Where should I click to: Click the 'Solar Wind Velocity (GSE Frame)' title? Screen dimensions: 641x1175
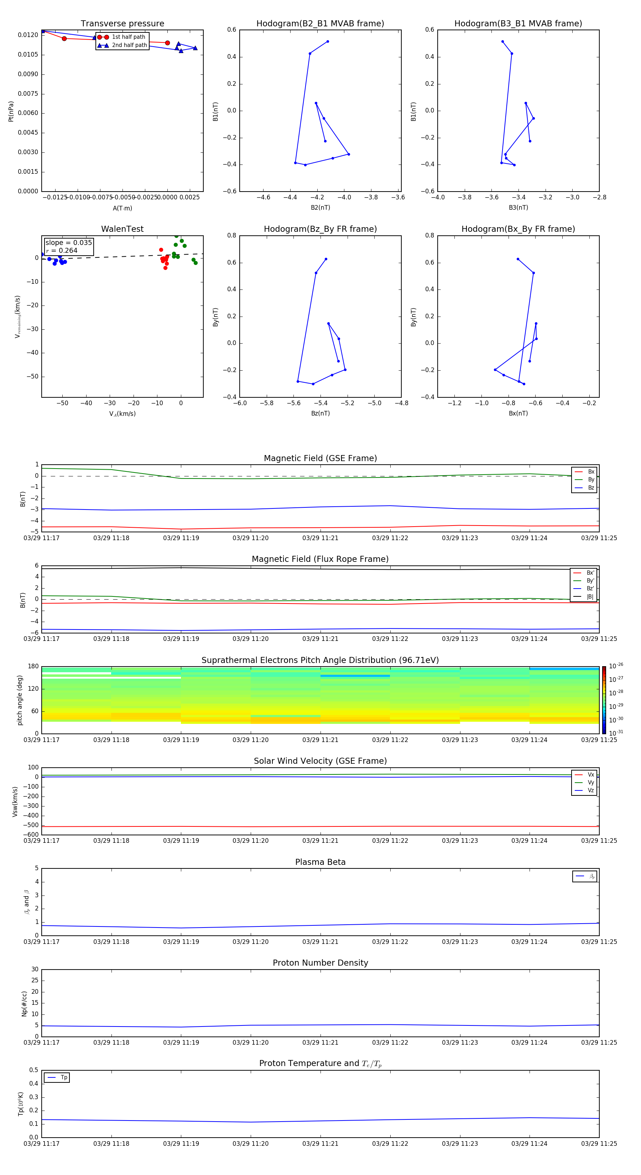(320, 761)
